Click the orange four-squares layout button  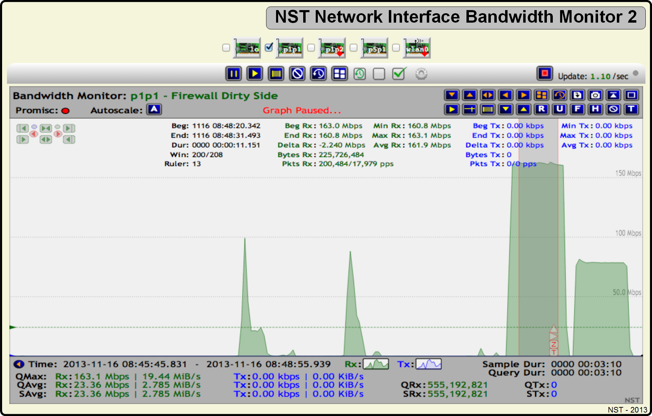(x=542, y=95)
